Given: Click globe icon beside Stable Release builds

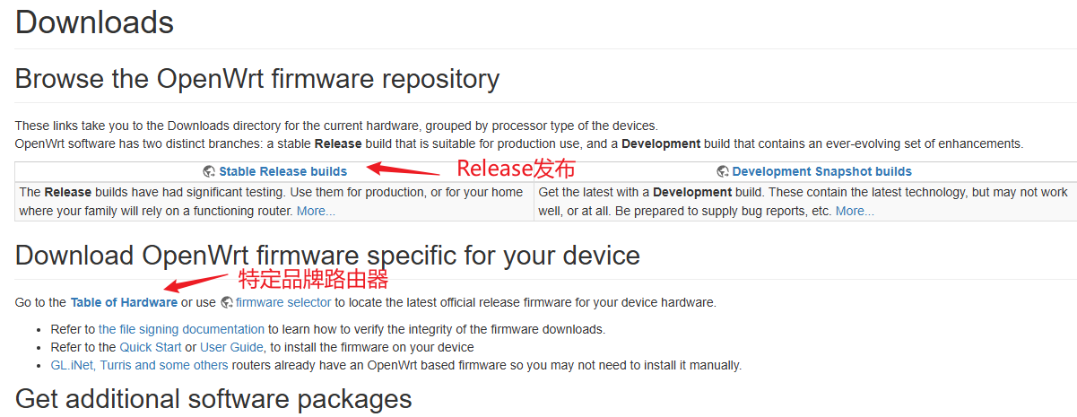Looking at the screenshot, I should point(209,171).
